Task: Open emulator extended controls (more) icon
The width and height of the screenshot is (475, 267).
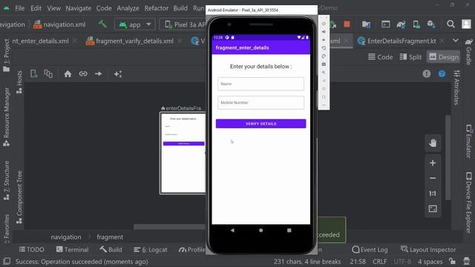Action: [x=324, y=105]
